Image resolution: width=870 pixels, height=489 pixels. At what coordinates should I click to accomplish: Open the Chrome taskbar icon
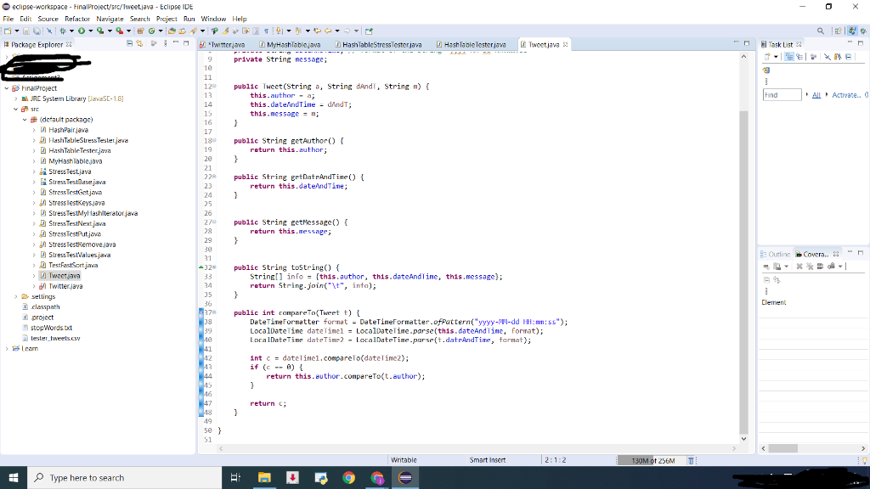click(348, 477)
